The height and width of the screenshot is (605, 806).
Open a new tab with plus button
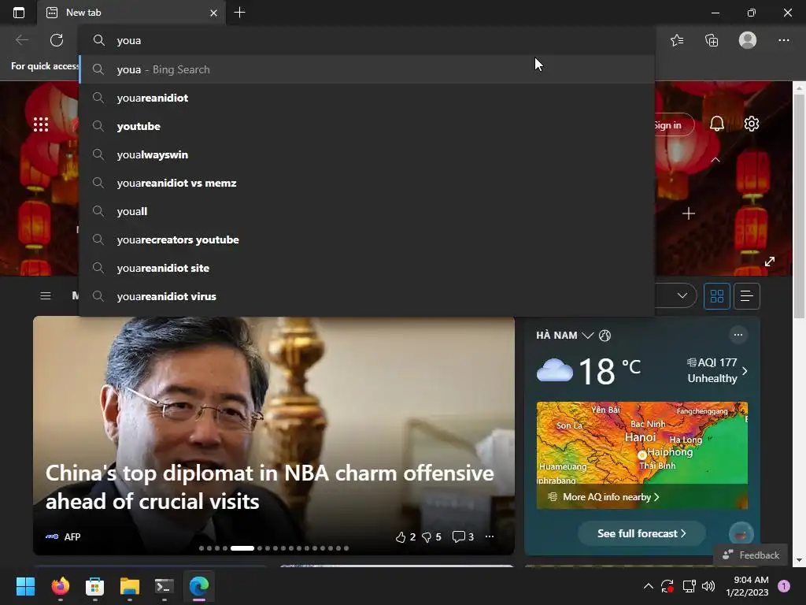[x=239, y=13]
